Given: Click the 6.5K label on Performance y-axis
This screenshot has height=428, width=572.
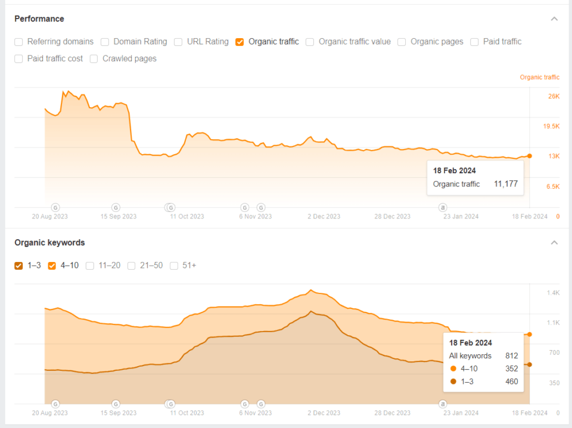Looking at the screenshot, I should (x=553, y=186).
